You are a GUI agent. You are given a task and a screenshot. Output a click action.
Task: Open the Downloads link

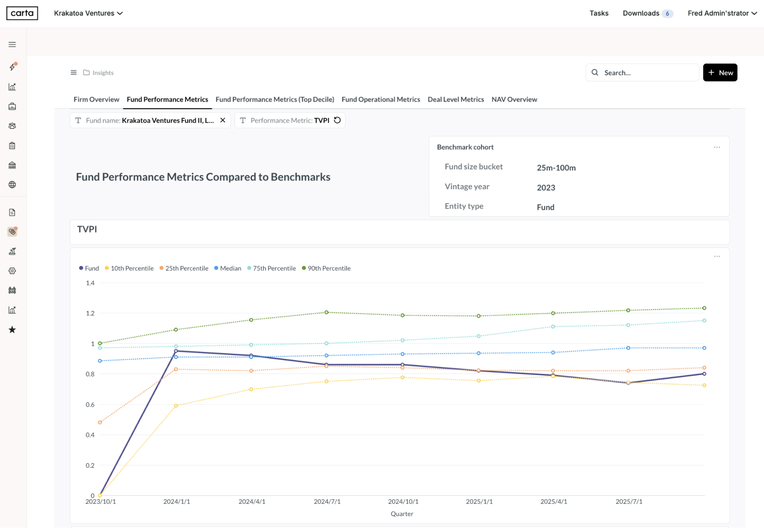coord(641,13)
